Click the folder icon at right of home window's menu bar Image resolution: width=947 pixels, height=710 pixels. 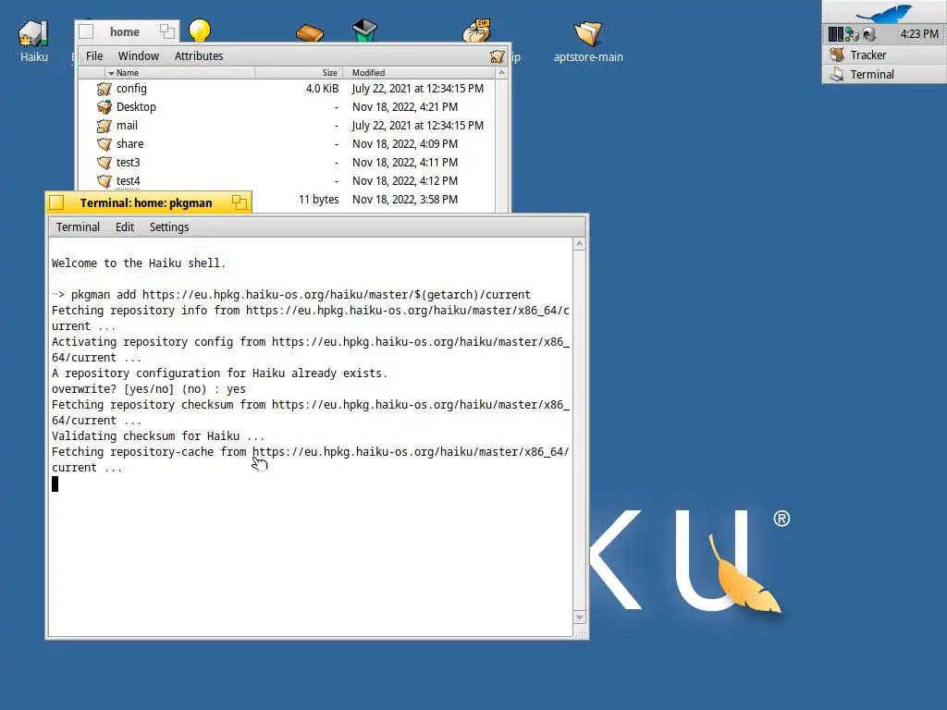point(497,56)
